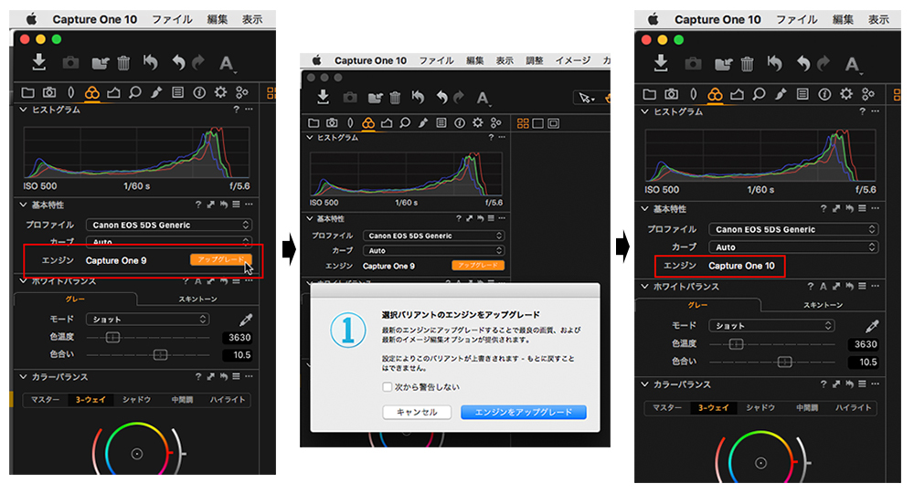Click the redo arrow icon in left window
The width and height of the screenshot is (914, 494).
tap(198, 62)
